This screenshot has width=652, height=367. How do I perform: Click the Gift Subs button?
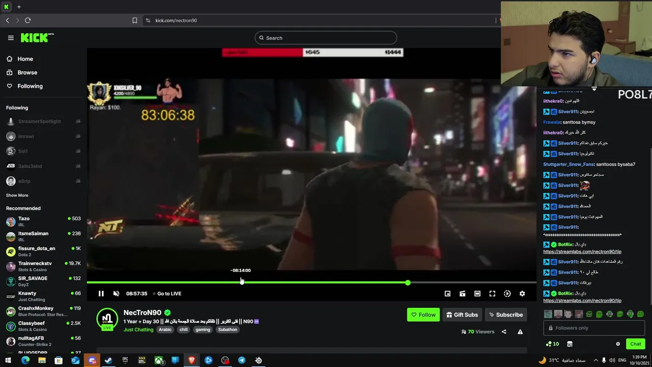462,314
